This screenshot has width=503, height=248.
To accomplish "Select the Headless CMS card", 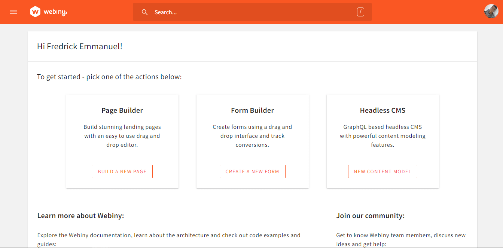I will (x=382, y=141).
